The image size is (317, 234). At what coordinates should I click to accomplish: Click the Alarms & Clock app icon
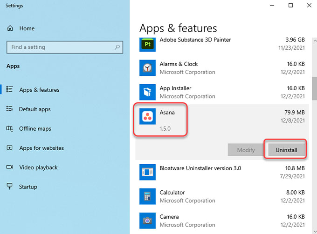pyautogui.click(x=147, y=68)
